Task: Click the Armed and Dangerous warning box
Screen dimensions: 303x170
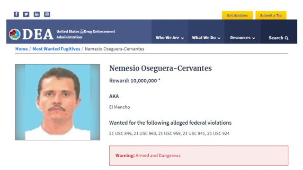Action: click(x=199, y=155)
